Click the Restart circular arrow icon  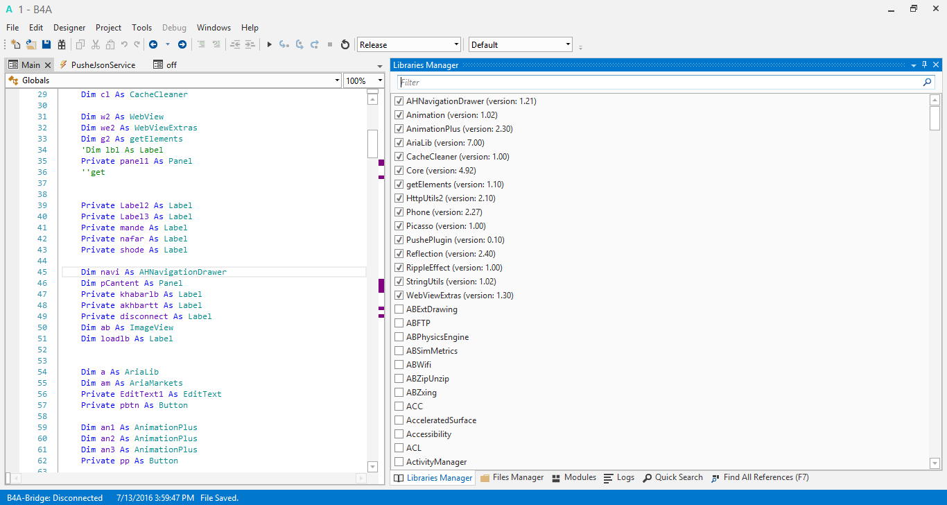(x=345, y=44)
